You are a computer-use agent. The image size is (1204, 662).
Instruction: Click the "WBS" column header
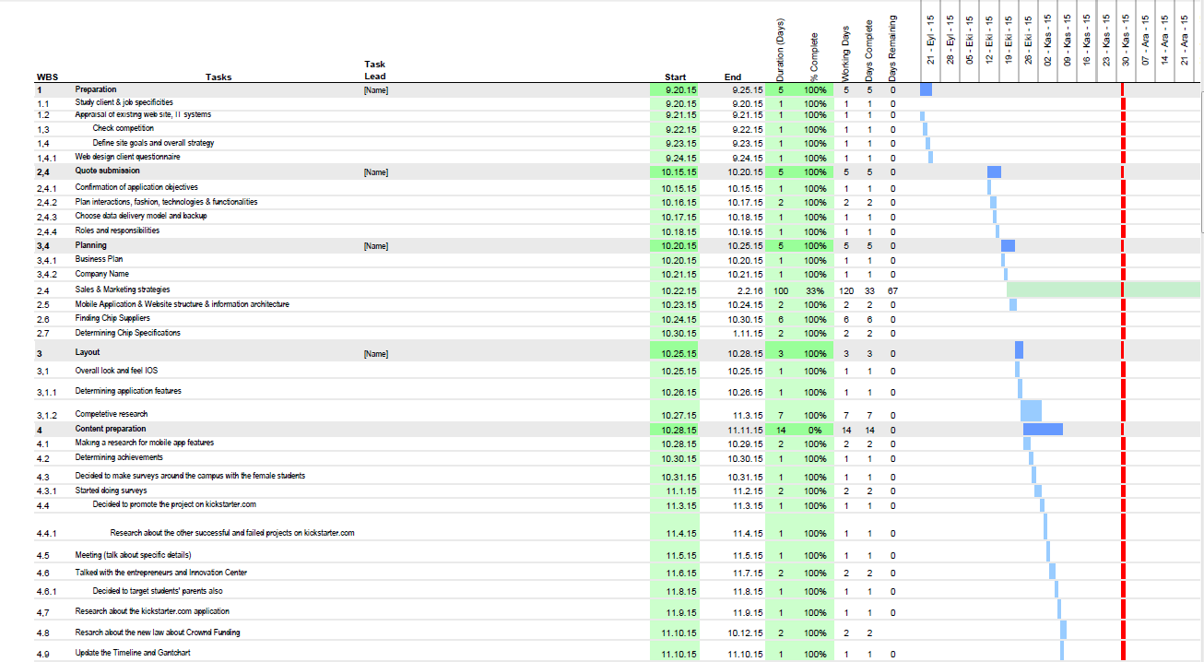46,77
